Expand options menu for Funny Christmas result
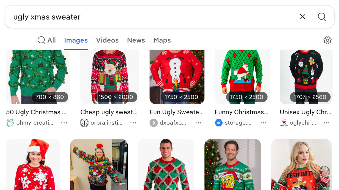The image size is (339, 190). coord(263,123)
